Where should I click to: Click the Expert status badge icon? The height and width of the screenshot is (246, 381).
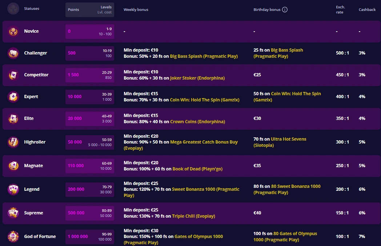coord(13,97)
